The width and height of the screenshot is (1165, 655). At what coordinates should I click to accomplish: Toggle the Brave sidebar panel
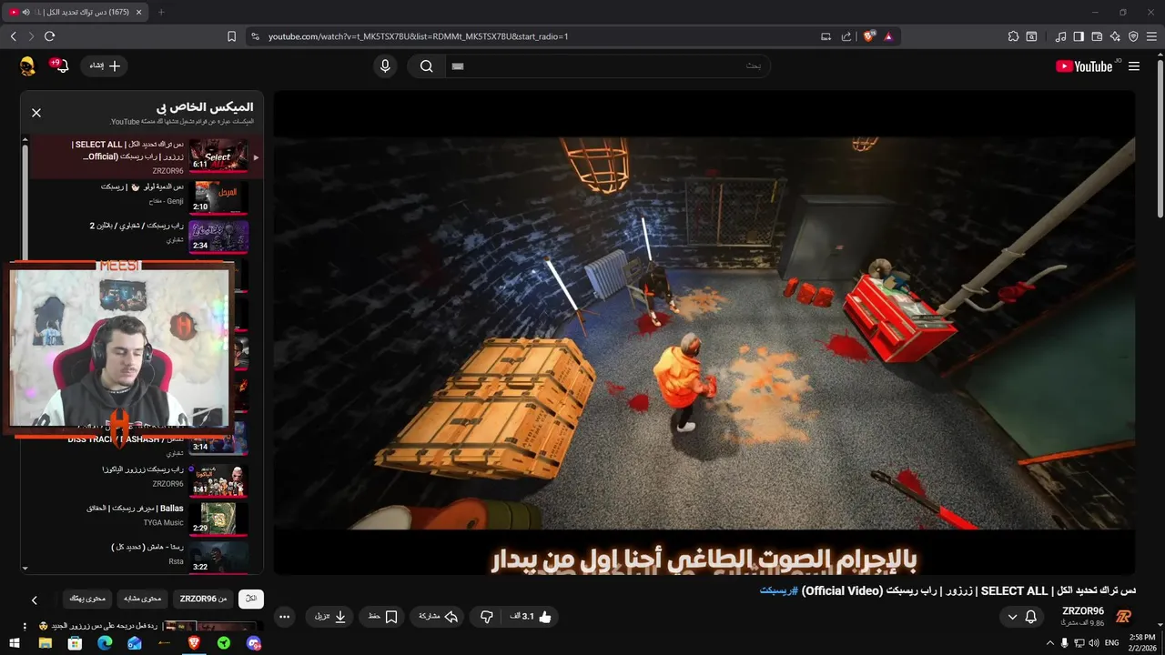[x=1079, y=36]
